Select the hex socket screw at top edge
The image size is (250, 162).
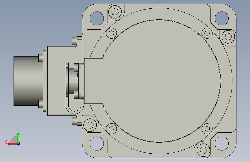(115, 12)
